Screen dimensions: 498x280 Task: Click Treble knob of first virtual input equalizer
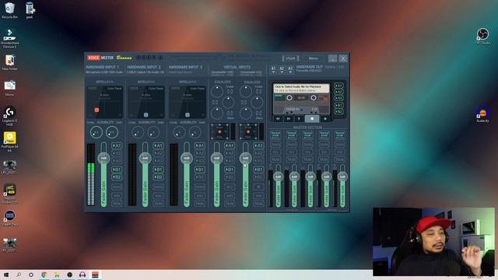(x=217, y=92)
